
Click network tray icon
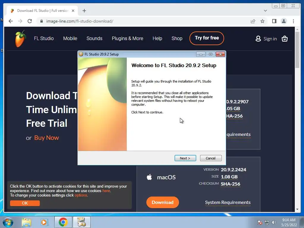[x=267, y=222]
